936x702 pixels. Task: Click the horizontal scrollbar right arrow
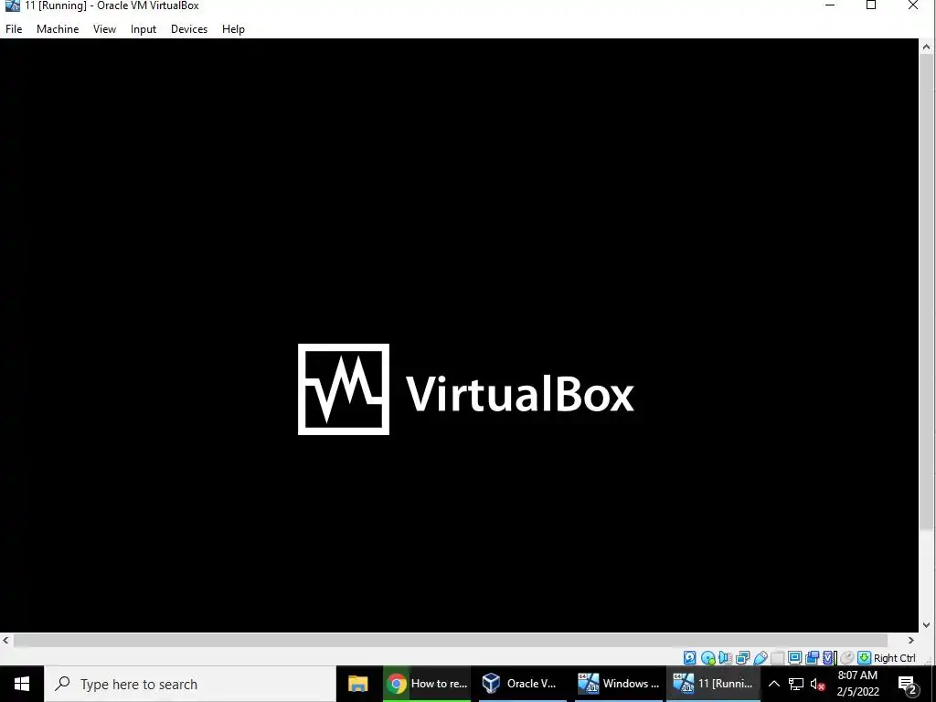pos(911,640)
